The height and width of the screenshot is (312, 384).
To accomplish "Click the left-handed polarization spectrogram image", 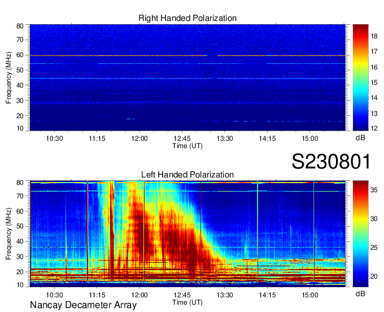I will (187, 234).
